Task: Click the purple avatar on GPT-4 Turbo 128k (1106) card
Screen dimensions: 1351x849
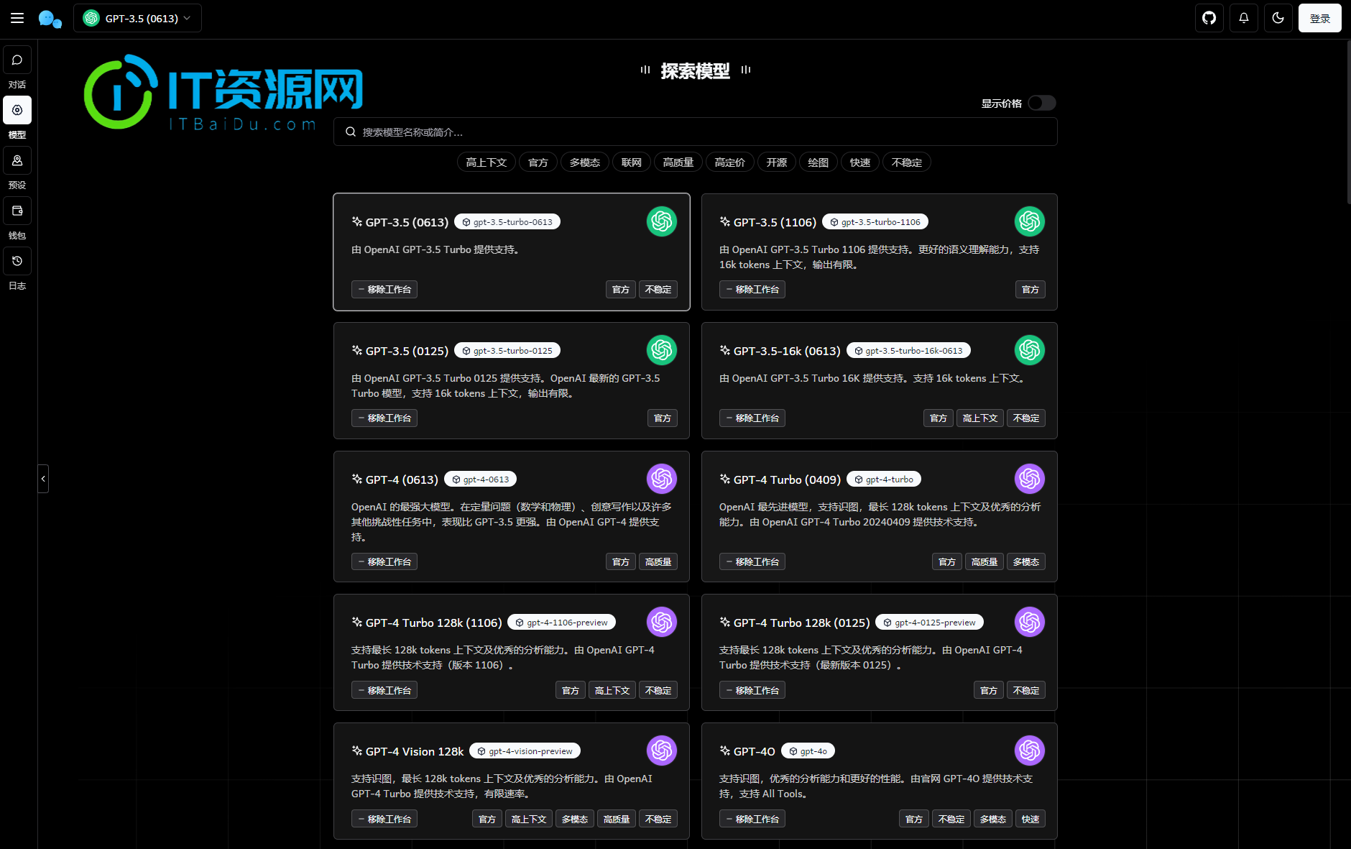Action: click(x=662, y=622)
